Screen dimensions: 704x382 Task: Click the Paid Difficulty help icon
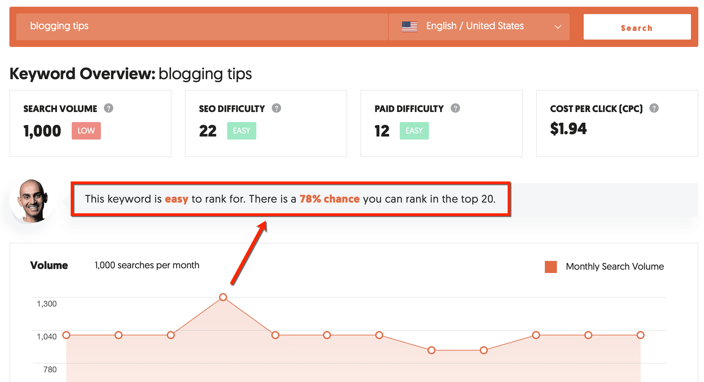455,108
